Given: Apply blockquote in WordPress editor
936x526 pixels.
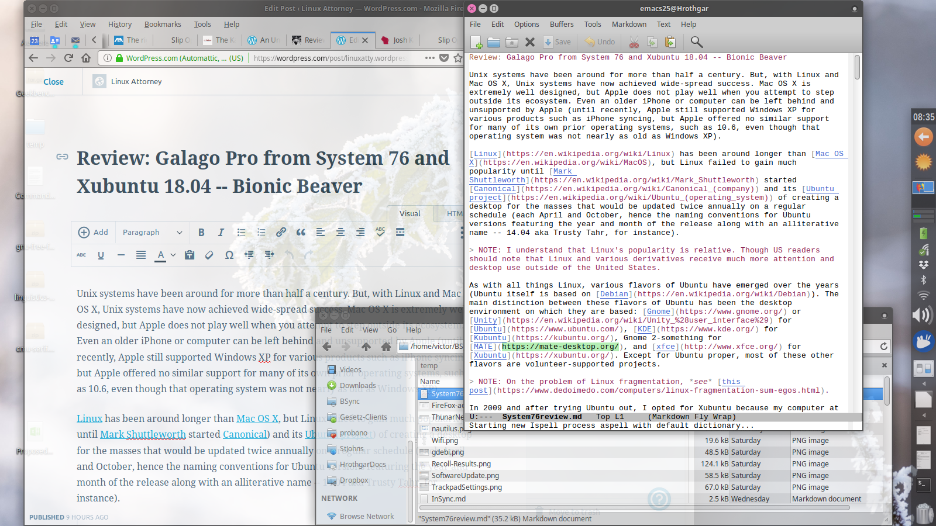Looking at the screenshot, I should click(301, 233).
